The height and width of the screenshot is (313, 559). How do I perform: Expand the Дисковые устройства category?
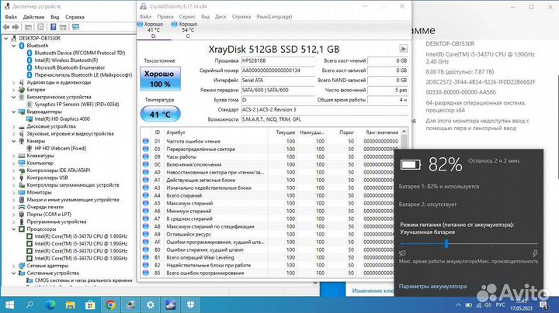click(x=13, y=126)
